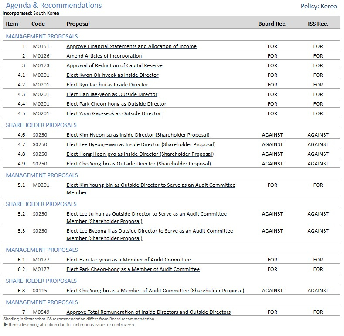Image resolution: width=344 pixels, height=336 pixels.
Task: Click Elect Cho Yong-ho Audit Committee proposal
Action: point(155,291)
